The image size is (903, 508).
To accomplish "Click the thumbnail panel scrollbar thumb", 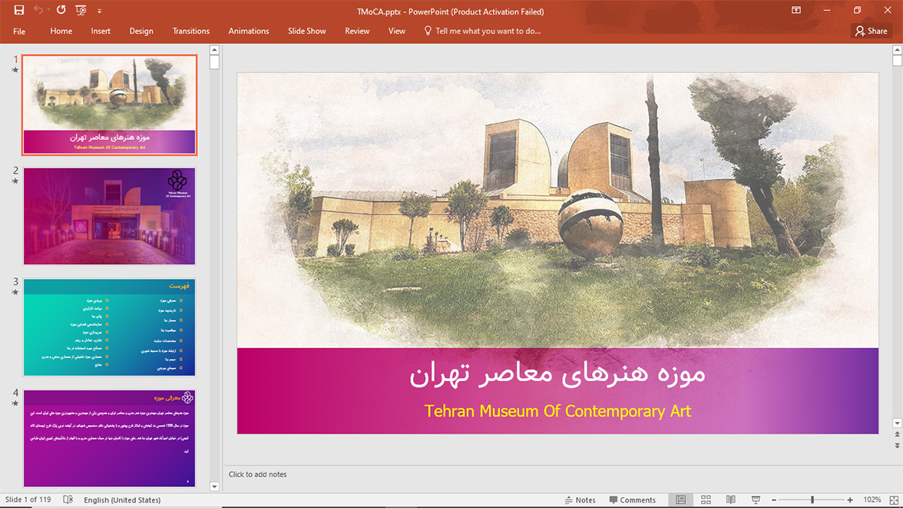I will (214, 62).
